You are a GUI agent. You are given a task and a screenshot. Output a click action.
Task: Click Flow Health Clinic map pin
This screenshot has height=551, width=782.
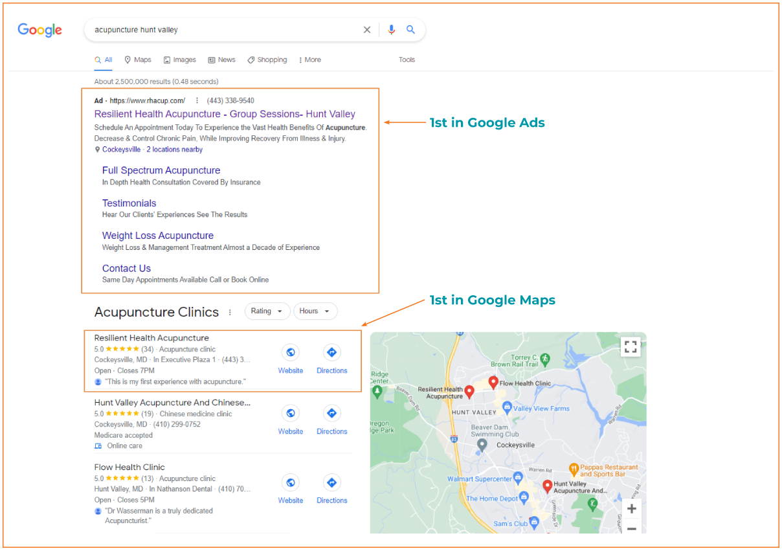coord(493,383)
